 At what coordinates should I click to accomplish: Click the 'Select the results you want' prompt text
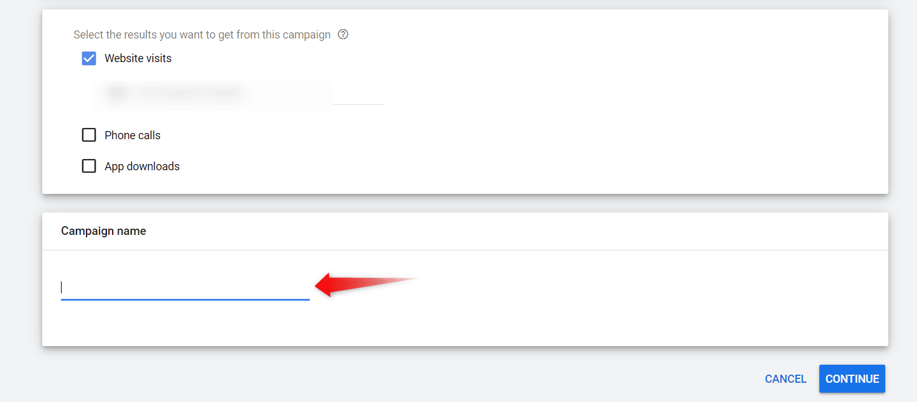tap(202, 35)
